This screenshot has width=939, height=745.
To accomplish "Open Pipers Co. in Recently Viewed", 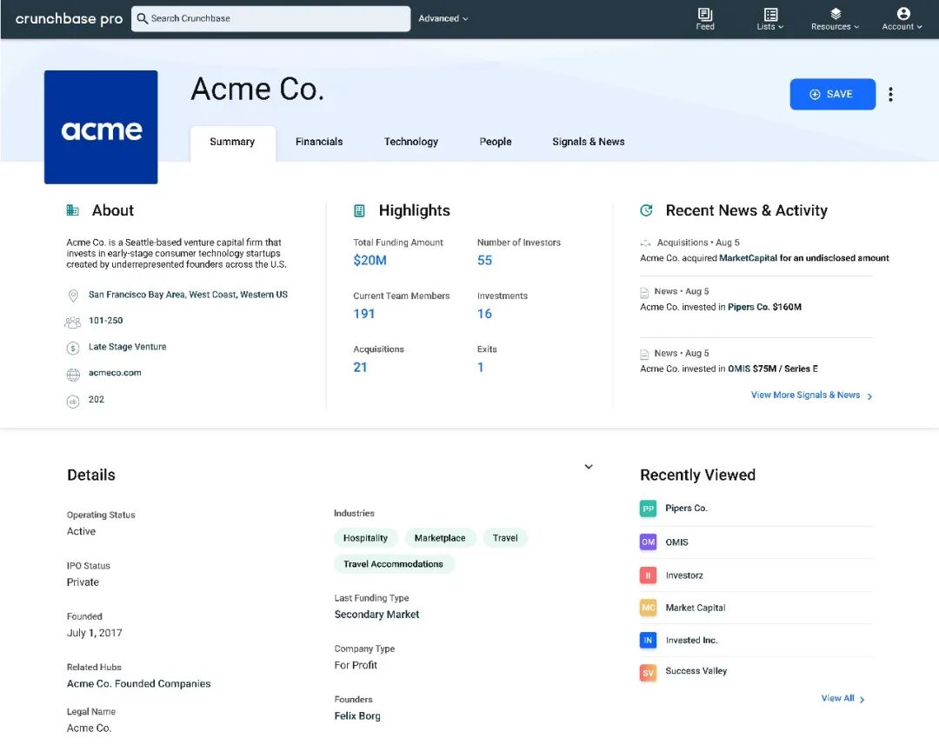I will pos(686,509).
